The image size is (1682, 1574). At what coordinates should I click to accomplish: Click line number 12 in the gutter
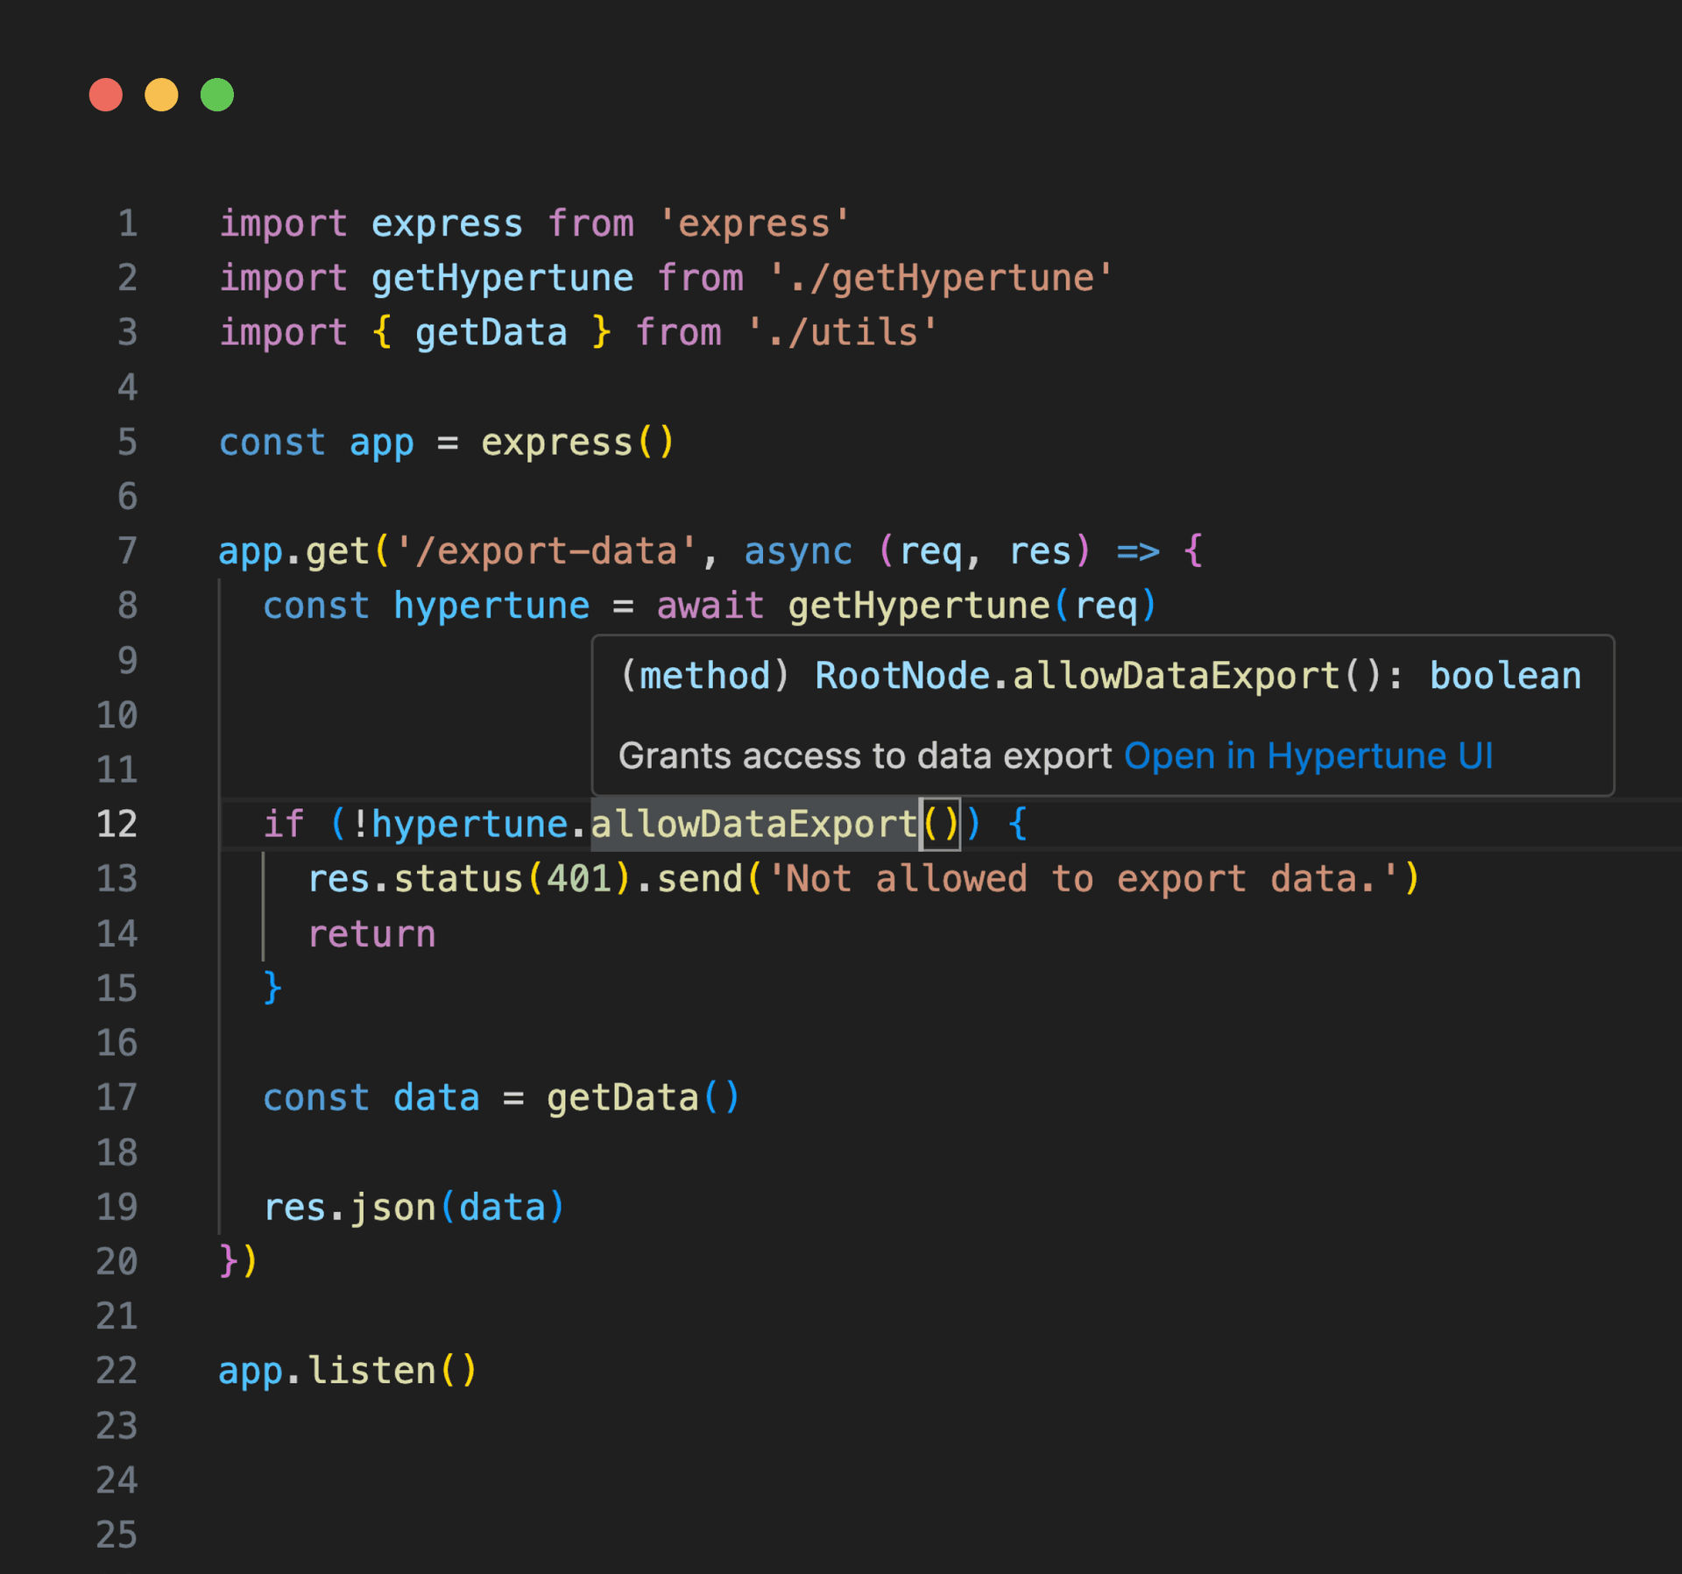point(117,825)
